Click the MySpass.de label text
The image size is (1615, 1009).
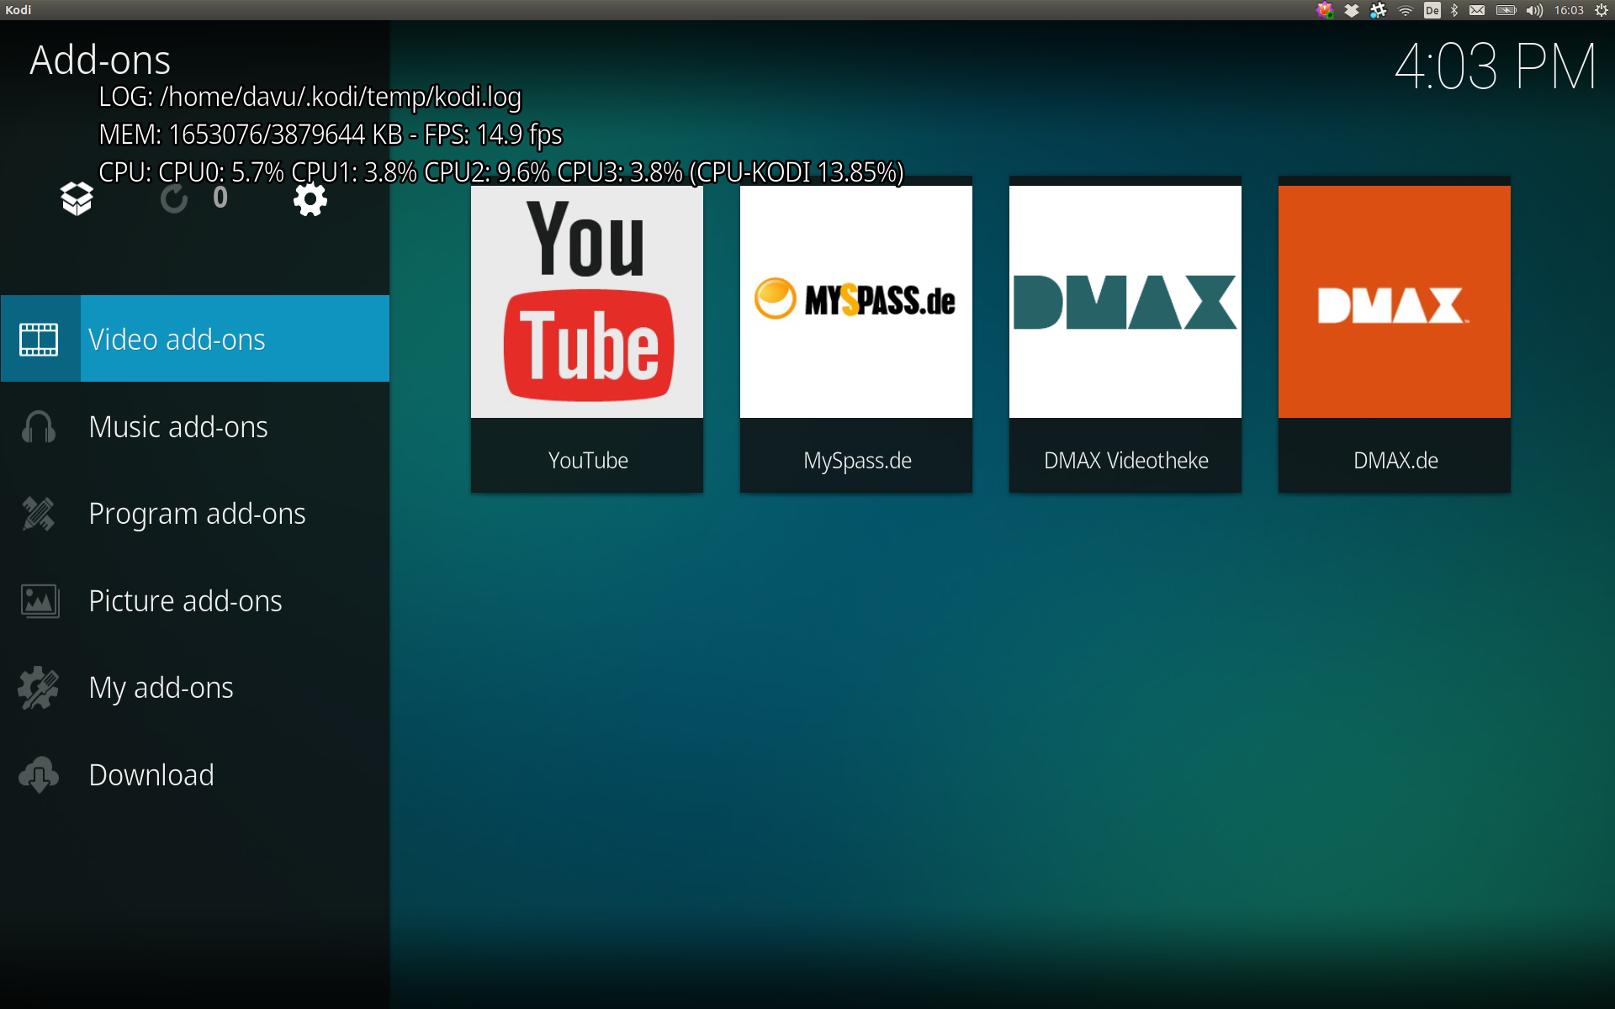click(857, 461)
